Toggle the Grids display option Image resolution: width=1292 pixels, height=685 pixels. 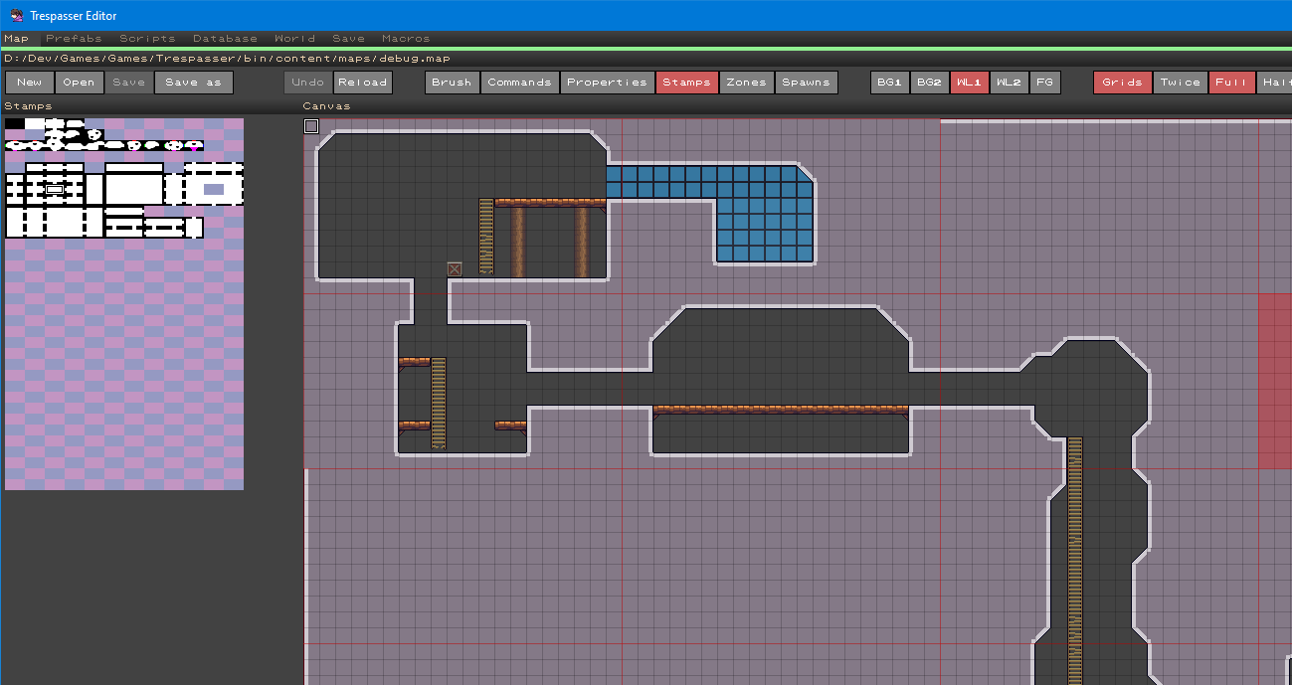click(x=1122, y=83)
